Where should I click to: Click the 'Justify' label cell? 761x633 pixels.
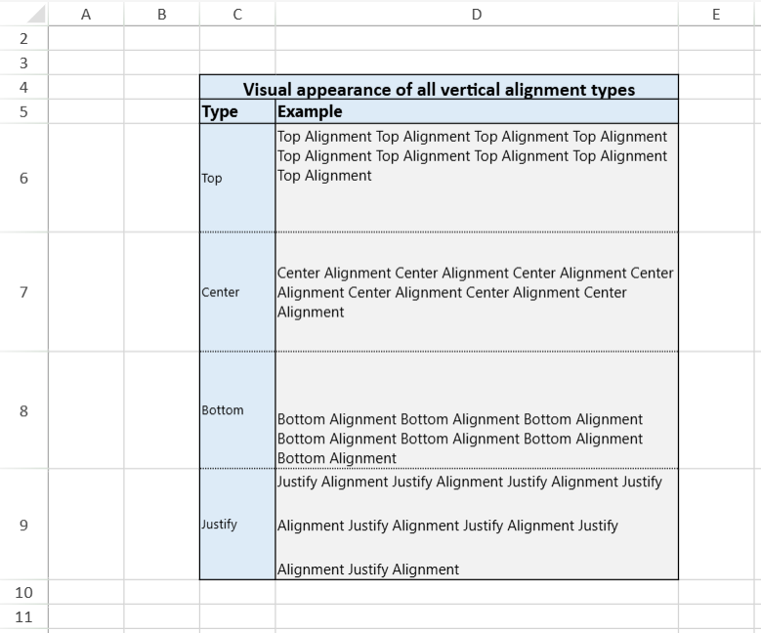click(237, 525)
